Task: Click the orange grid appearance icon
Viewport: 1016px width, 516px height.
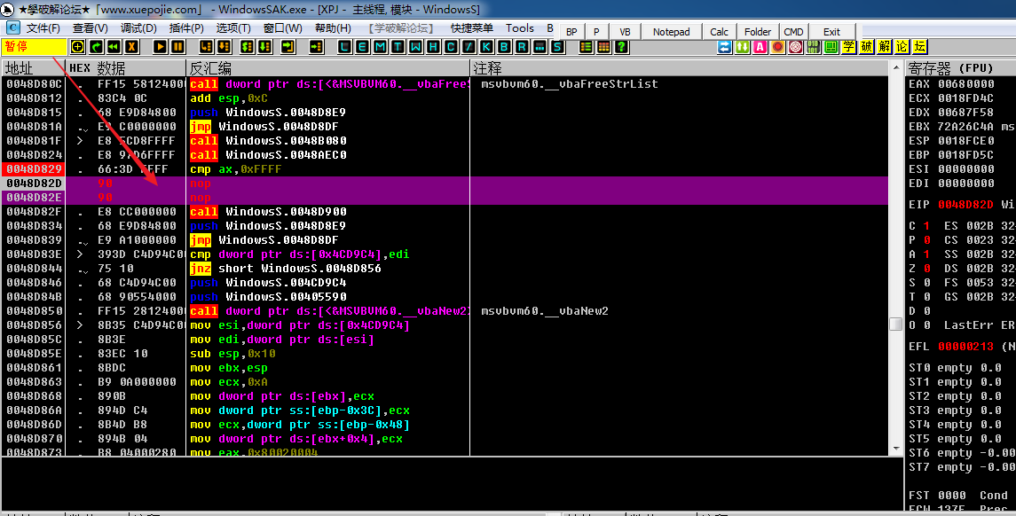Action: [x=603, y=47]
